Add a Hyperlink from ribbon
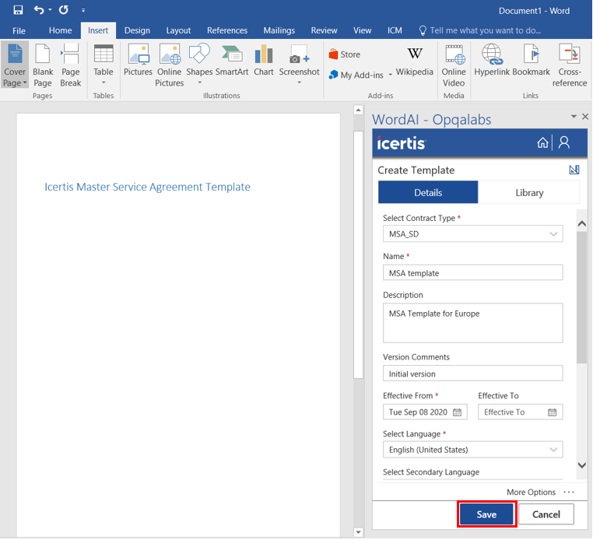593x540 pixels. pos(491,62)
